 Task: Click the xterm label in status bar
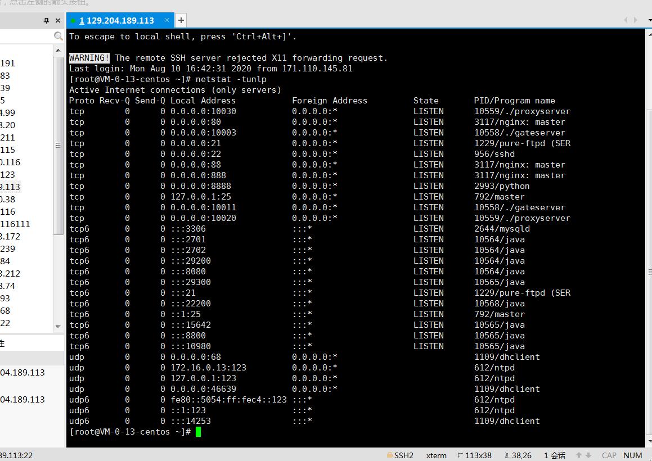436,455
